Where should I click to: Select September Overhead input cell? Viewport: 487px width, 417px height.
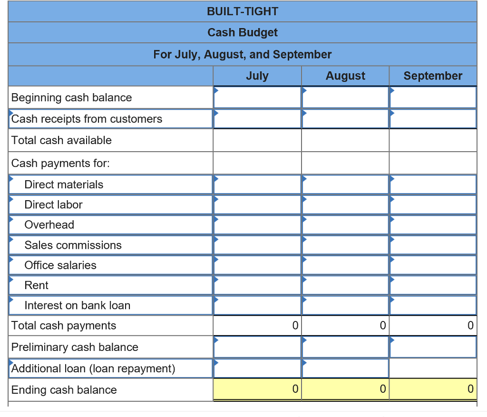[433, 225]
